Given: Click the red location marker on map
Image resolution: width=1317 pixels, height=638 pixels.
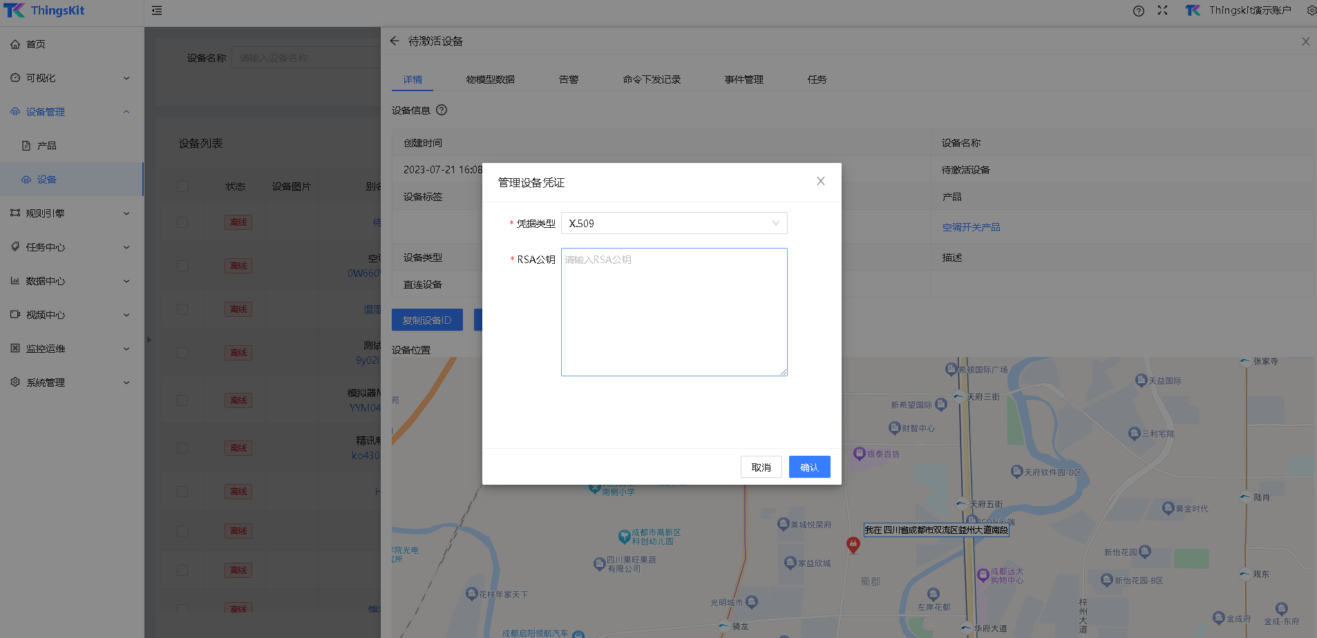Looking at the screenshot, I should click(853, 545).
